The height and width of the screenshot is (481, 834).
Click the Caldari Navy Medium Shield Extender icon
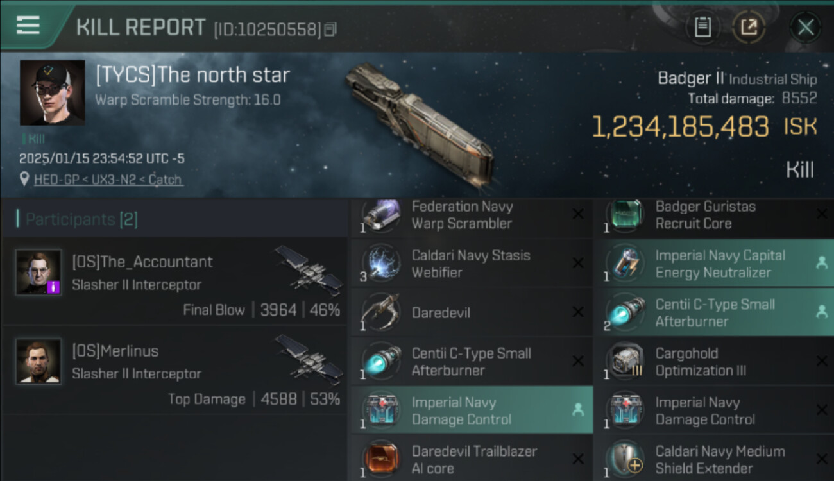625,460
